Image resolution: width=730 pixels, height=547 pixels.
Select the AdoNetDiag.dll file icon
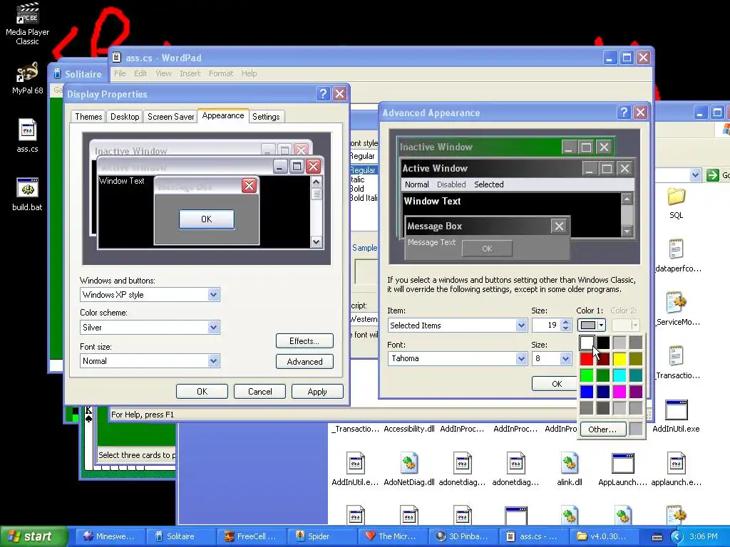click(x=408, y=469)
